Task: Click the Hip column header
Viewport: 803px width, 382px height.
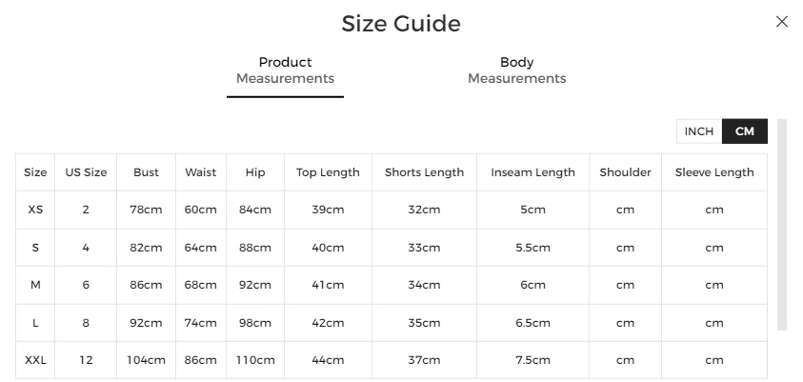Action: tap(255, 172)
